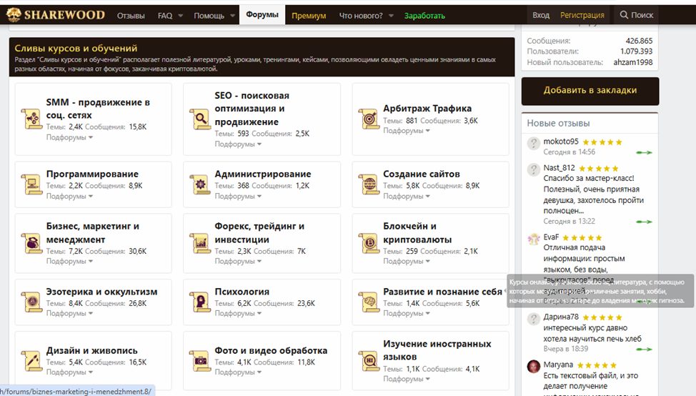Click Добавить в закладки button
696x396 pixels.
click(x=590, y=91)
